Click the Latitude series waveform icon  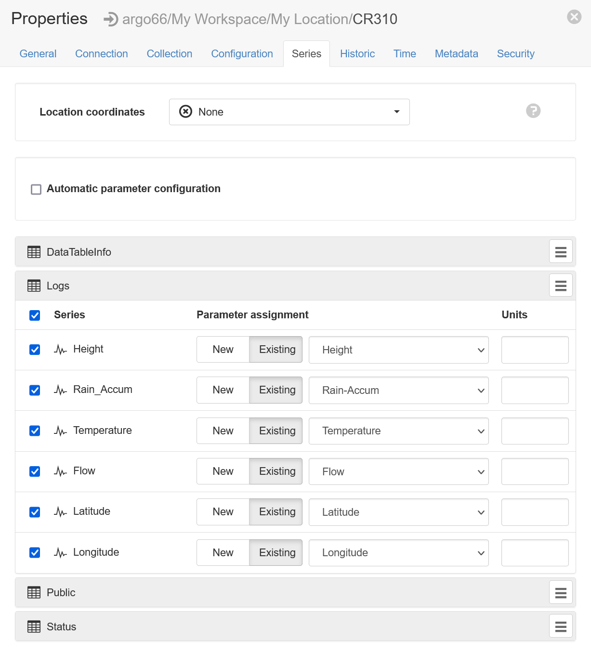tap(60, 512)
